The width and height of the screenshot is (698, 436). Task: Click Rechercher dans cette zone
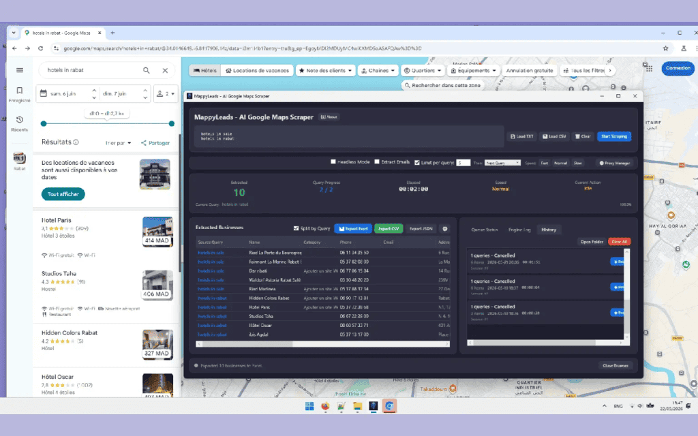[x=442, y=85]
